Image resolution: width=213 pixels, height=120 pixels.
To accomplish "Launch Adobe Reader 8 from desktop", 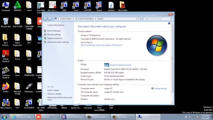I will pyautogui.click(x=6, y=56).
